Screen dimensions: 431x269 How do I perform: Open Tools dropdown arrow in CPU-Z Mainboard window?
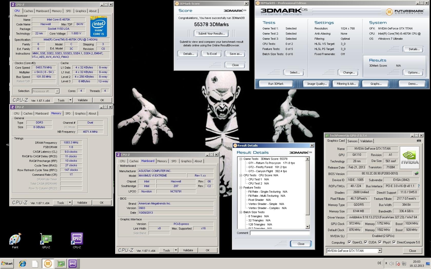pyautogui.click(x=176, y=250)
